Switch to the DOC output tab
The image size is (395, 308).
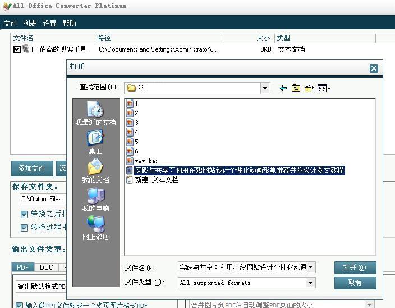click(x=47, y=268)
